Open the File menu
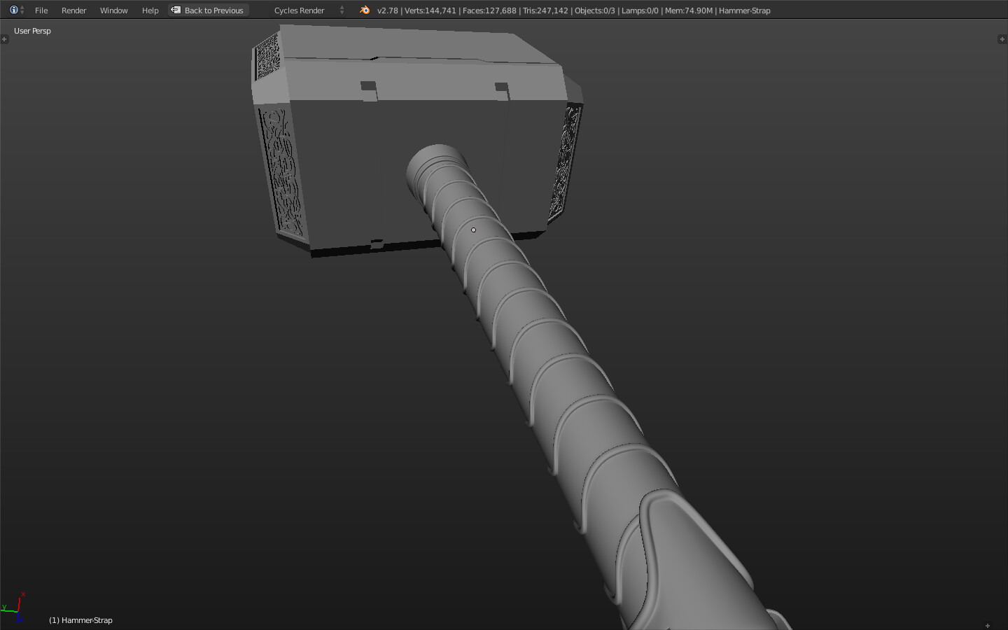 pos(41,10)
